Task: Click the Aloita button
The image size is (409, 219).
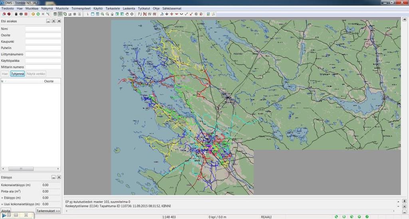Action: (6, 211)
